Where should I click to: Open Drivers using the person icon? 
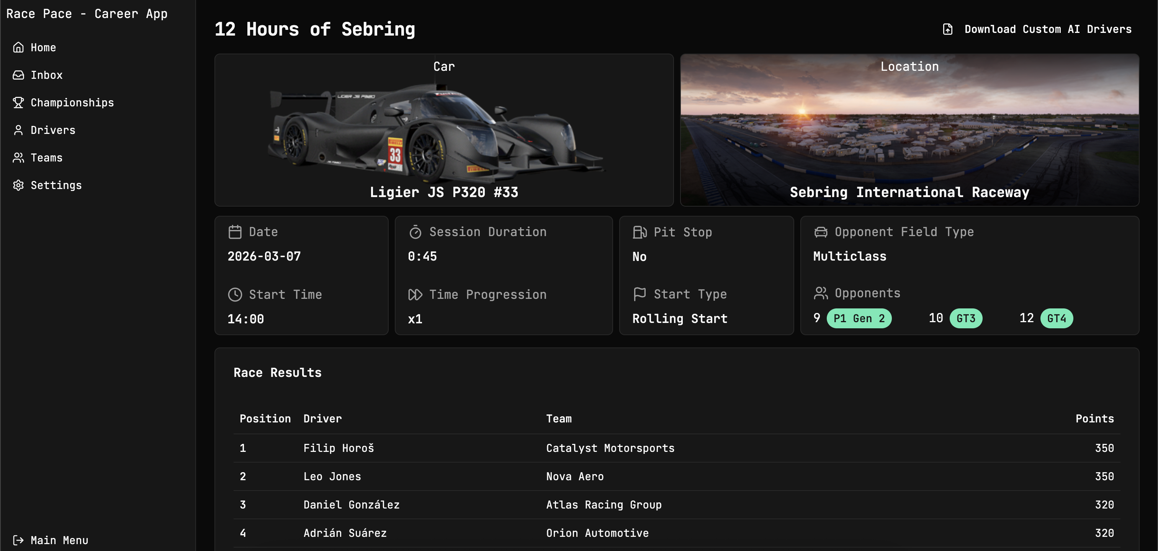[18, 130]
